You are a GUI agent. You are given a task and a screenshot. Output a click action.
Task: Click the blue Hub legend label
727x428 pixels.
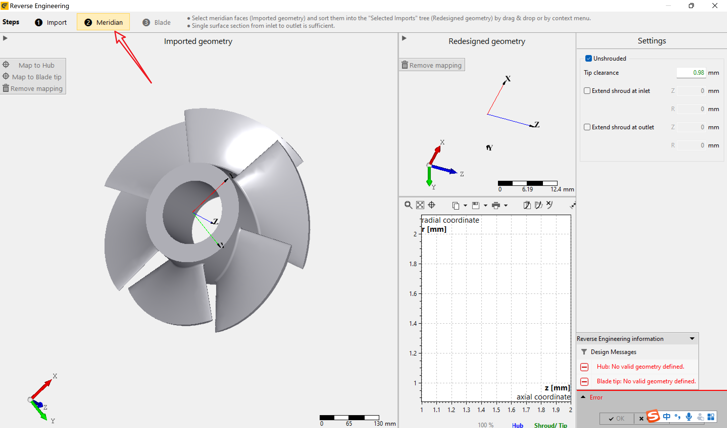(518, 425)
